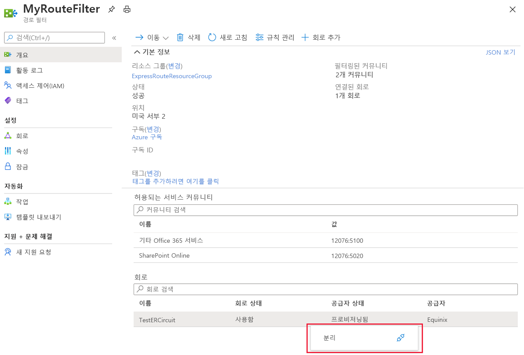The height and width of the screenshot is (355, 524).
Task: Focus the 회로 검색 field
Action: click(325, 289)
